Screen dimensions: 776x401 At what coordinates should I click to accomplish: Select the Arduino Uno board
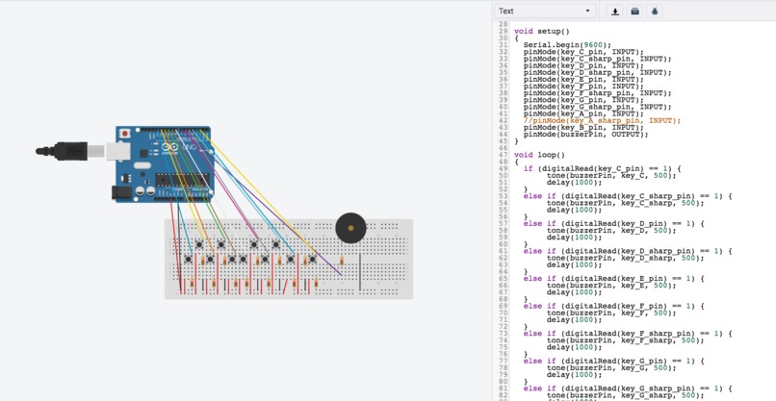click(165, 164)
